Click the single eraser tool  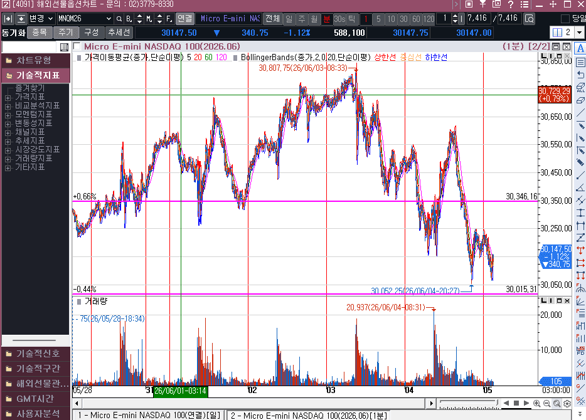point(580,100)
